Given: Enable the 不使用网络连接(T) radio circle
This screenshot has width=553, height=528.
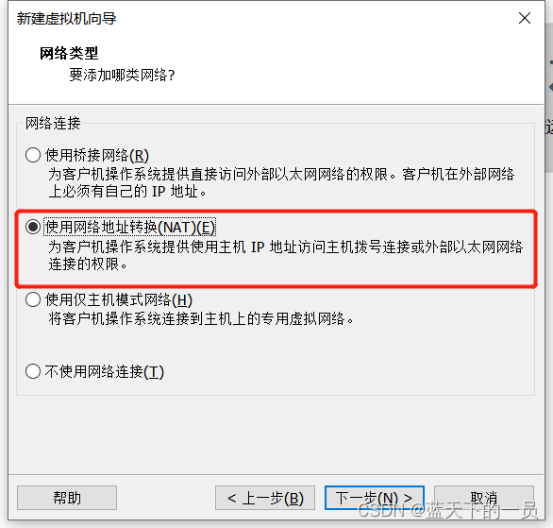Looking at the screenshot, I should point(33,371).
